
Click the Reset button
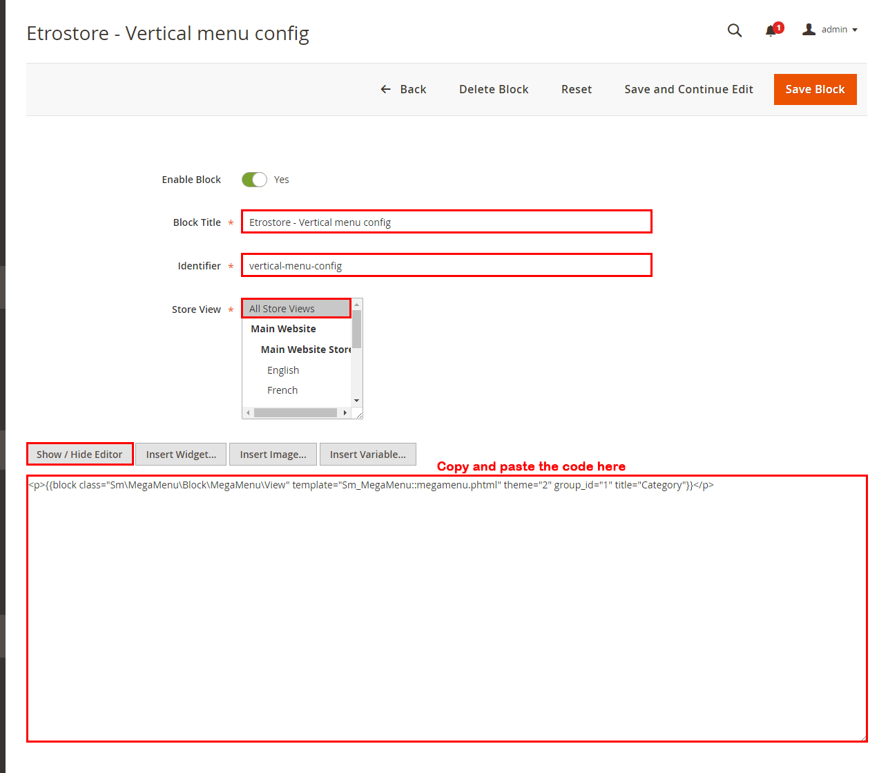pos(577,89)
